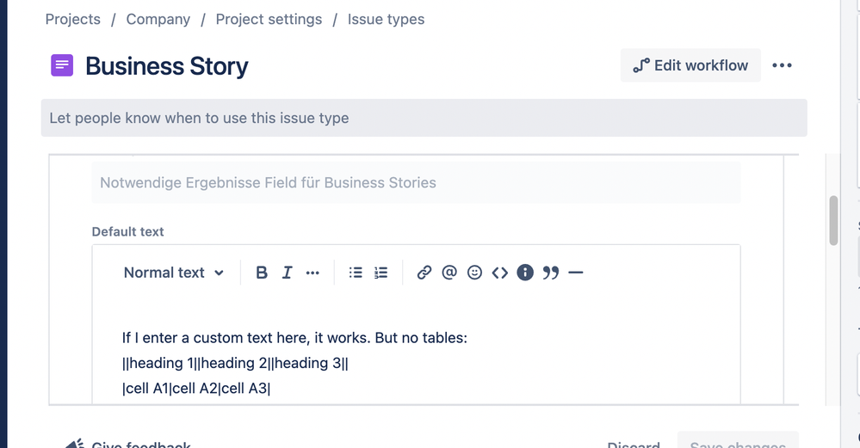The height and width of the screenshot is (448, 860).
Task: Insert a horizontal divider rule
Action: 576,273
